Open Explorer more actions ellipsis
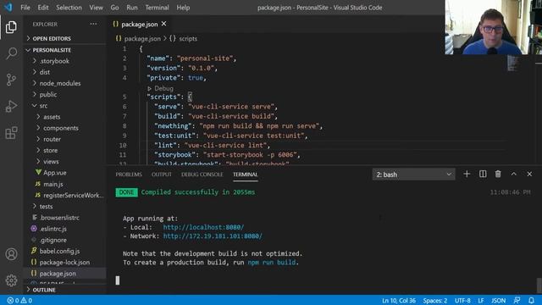 (93, 24)
